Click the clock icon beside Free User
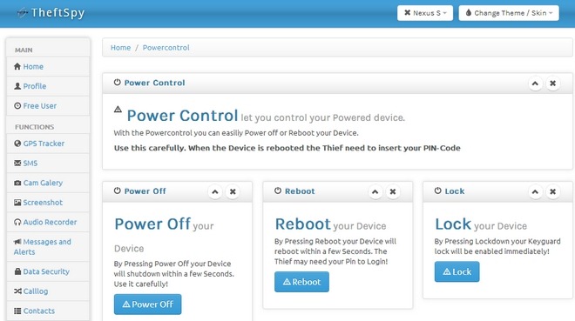 [17, 106]
